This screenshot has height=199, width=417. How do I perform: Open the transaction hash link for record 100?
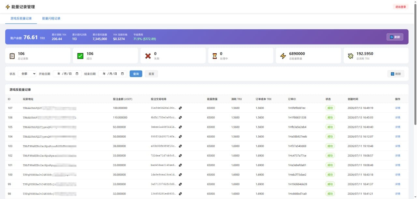tap(180, 175)
